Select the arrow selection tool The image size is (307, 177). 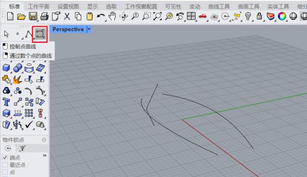[x=6, y=34]
